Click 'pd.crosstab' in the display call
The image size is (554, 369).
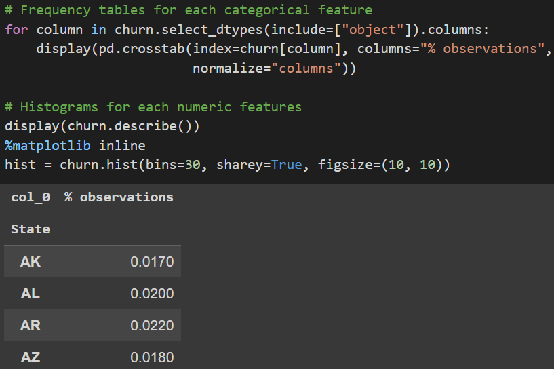click(x=141, y=49)
